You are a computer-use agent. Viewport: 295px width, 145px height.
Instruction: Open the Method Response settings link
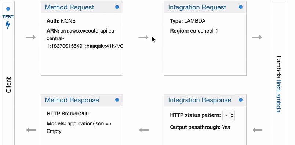click(72, 100)
